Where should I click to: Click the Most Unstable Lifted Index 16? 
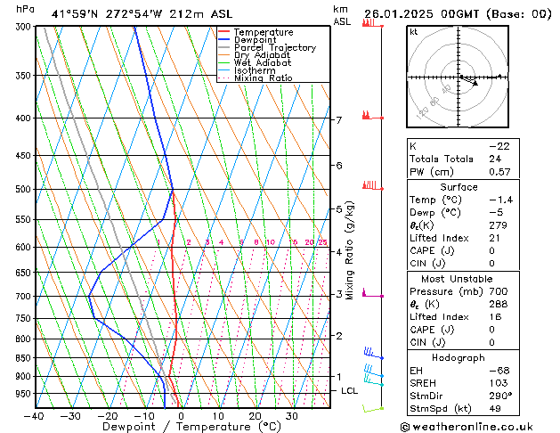click(495, 317)
